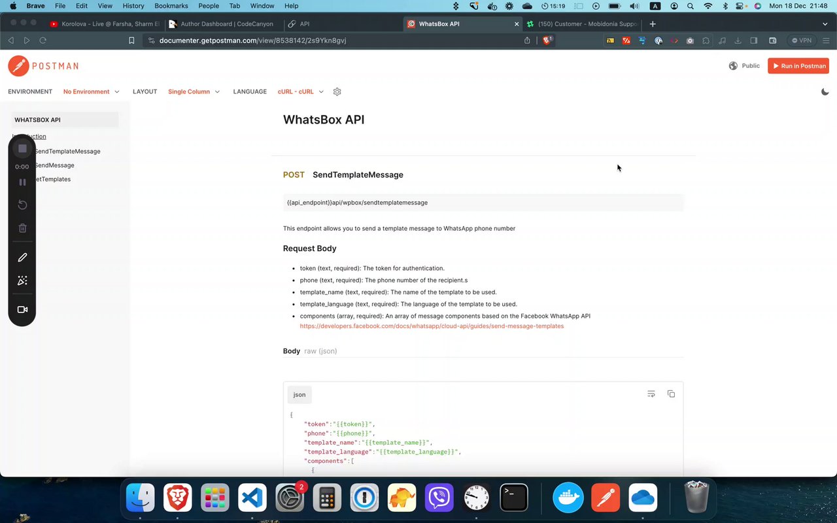This screenshot has height=523, width=837.
Task: Open the Wi-Fi menu bar icon
Action: pos(708,6)
